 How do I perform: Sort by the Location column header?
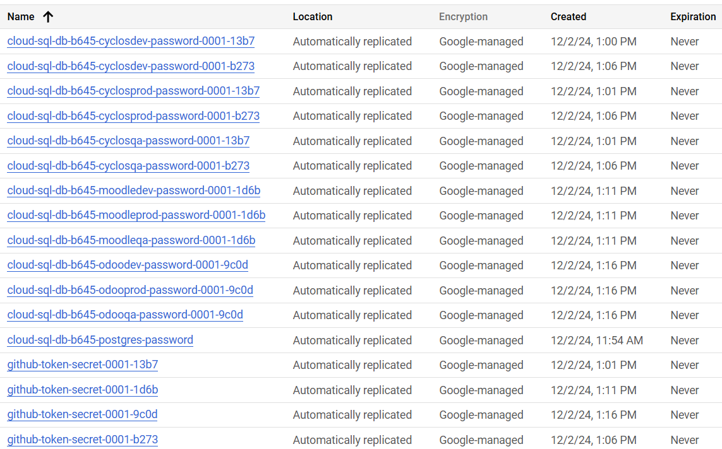coord(312,17)
